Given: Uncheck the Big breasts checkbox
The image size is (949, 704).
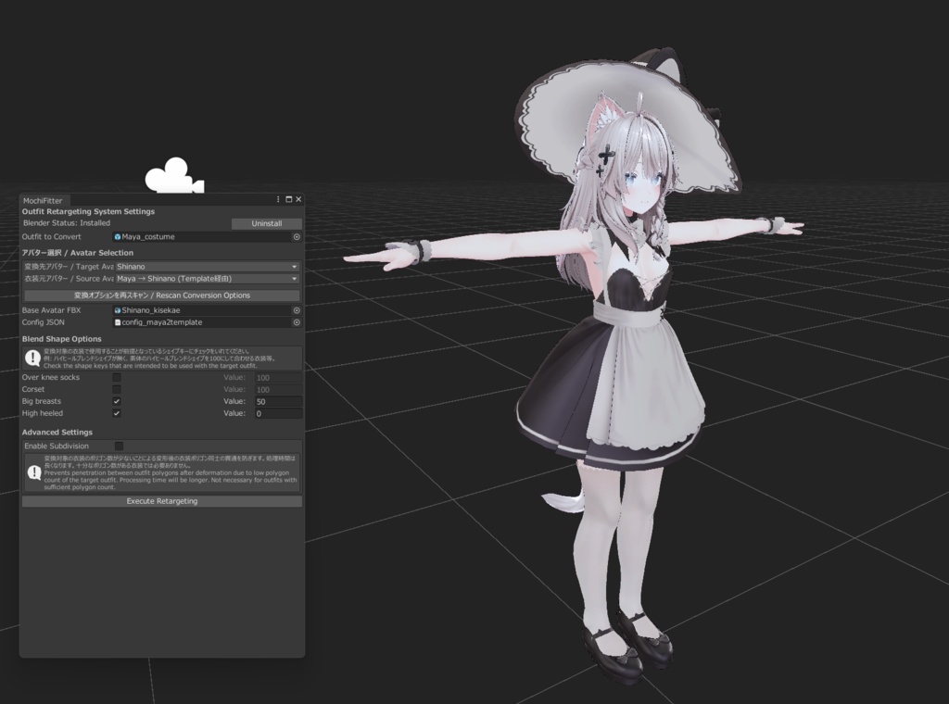Looking at the screenshot, I should tap(117, 402).
